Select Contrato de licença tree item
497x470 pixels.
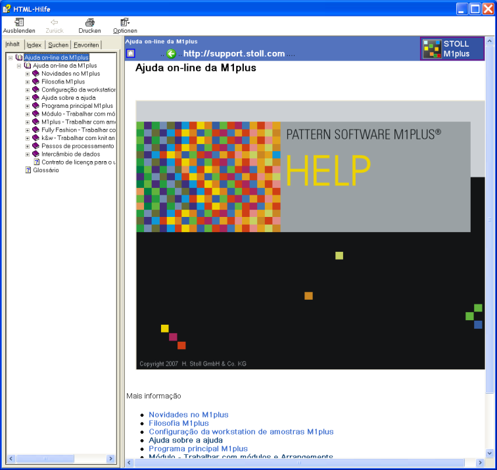click(78, 162)
